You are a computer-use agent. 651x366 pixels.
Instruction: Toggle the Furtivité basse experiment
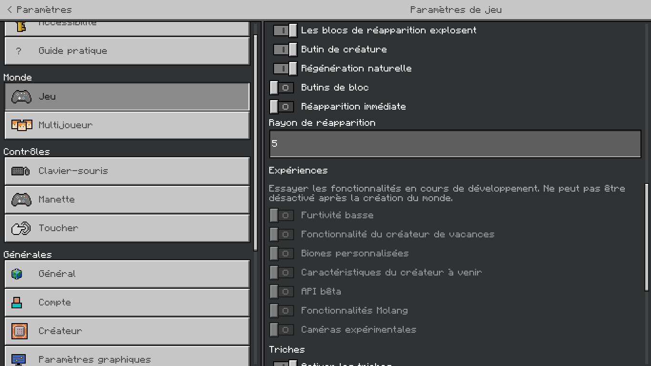282,215
